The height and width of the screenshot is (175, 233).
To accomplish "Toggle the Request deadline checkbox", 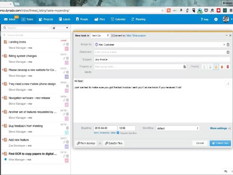I will coord(118,133).
